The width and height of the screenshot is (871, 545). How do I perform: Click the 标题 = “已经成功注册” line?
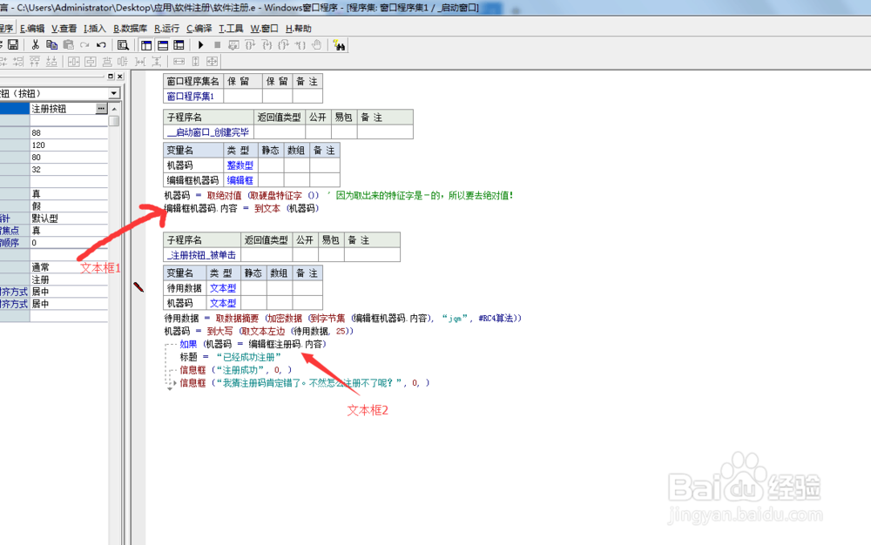click(231, 357)
